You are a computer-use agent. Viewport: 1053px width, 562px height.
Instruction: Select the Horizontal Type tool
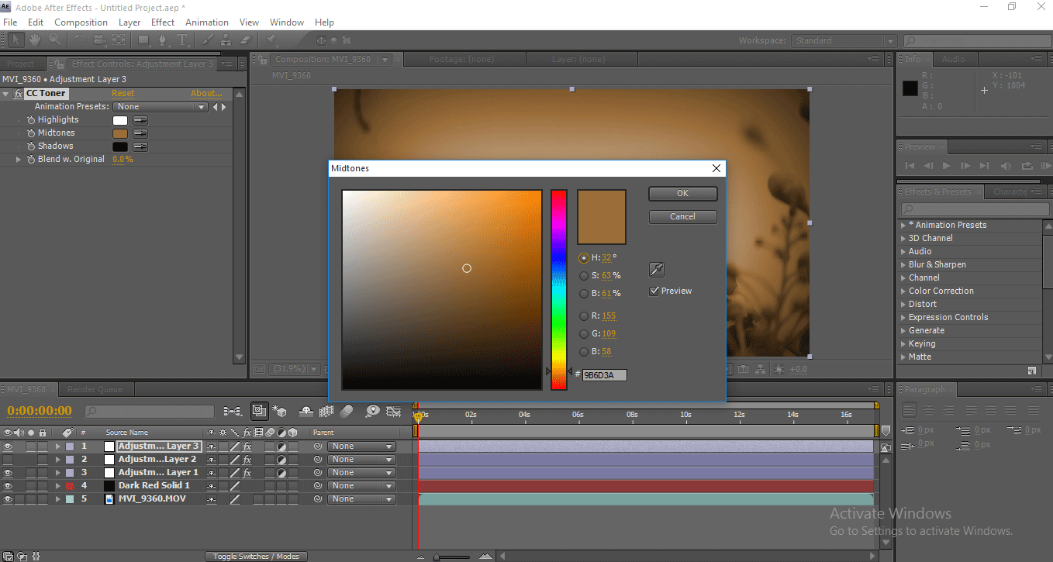coord(182,40)
